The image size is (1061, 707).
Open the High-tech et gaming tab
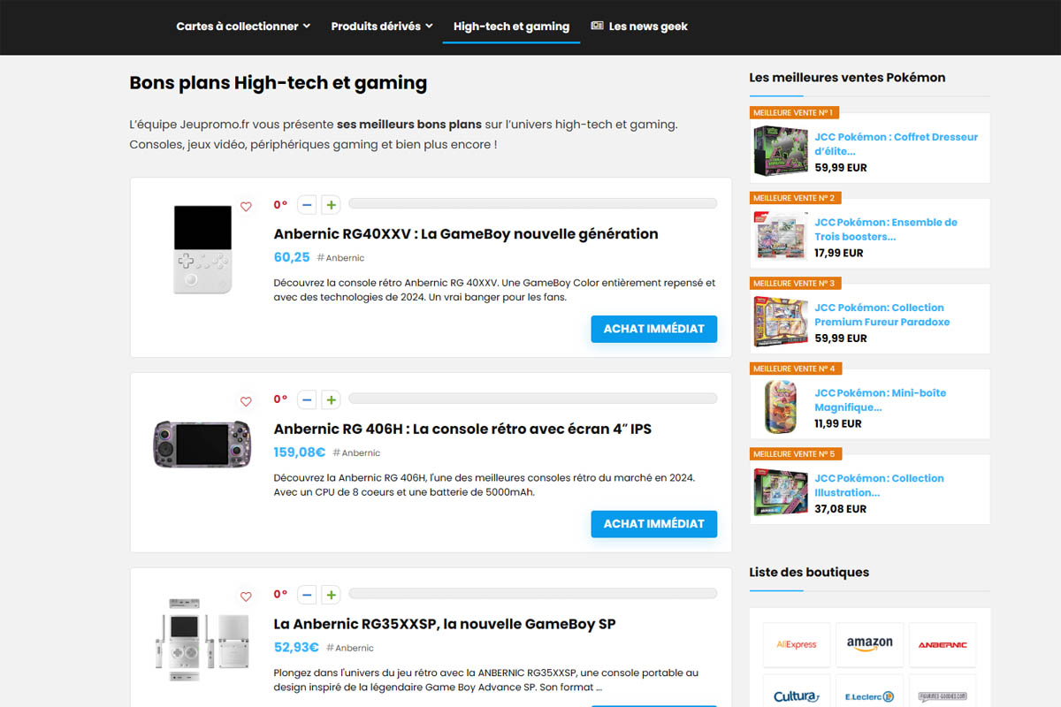coord(511,27)
